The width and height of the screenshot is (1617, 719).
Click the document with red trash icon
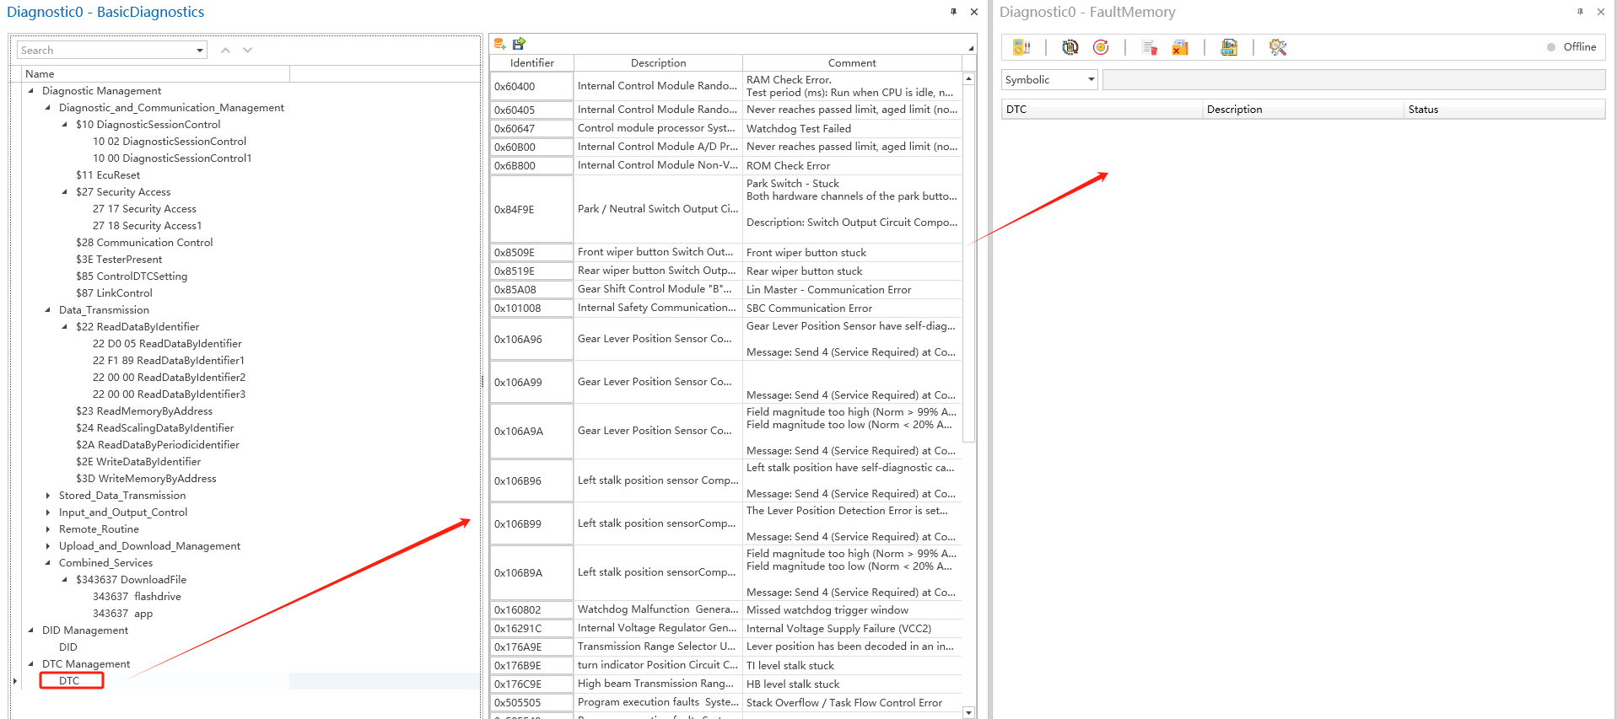pyautogui.click(x=1149, y=47)
